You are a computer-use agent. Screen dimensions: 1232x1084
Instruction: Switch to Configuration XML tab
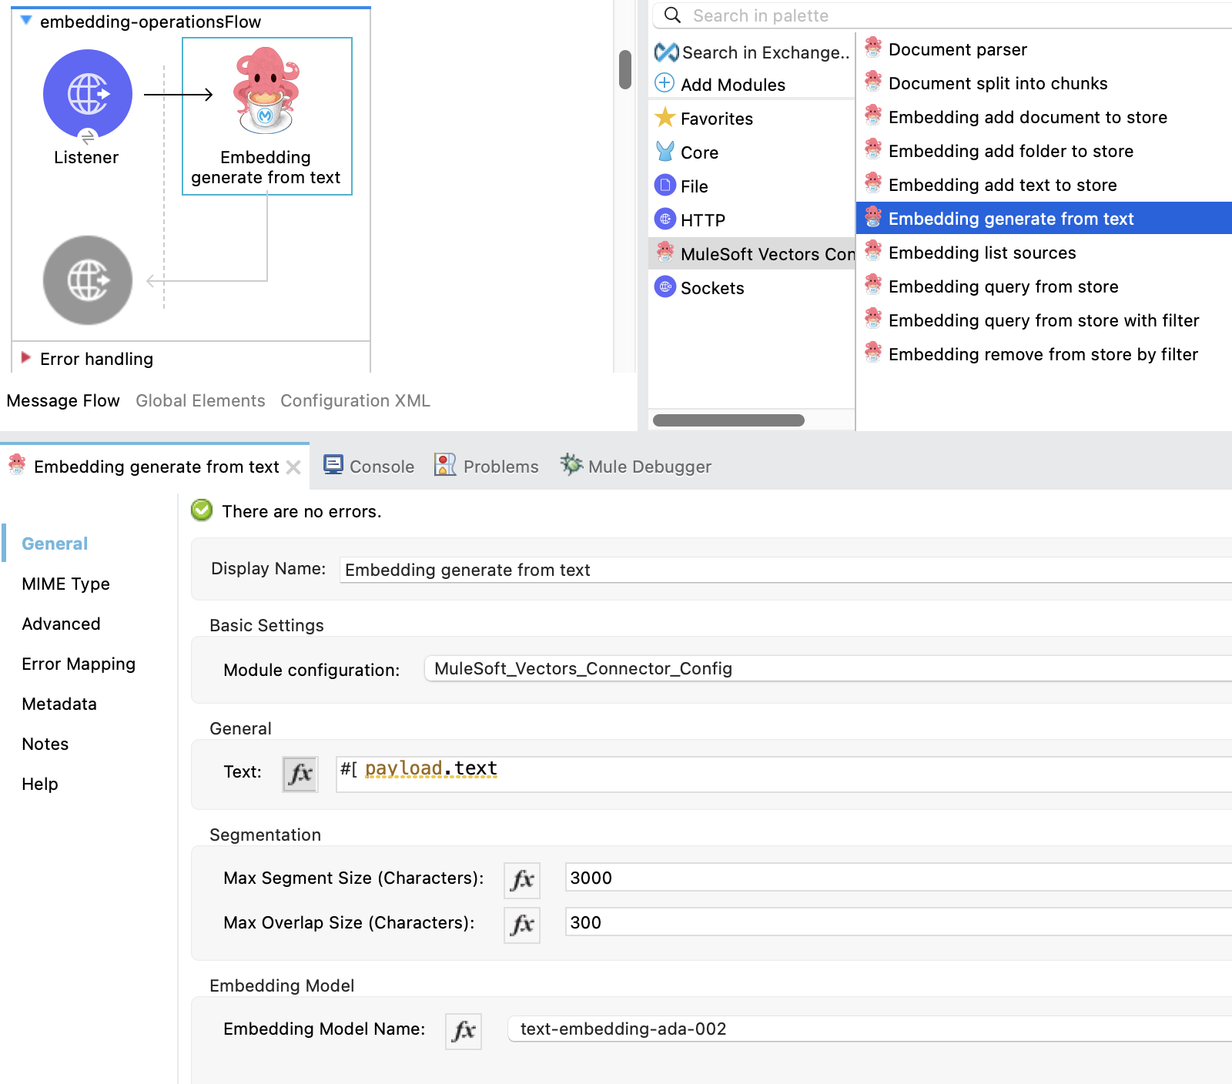[x=355, y=400]
